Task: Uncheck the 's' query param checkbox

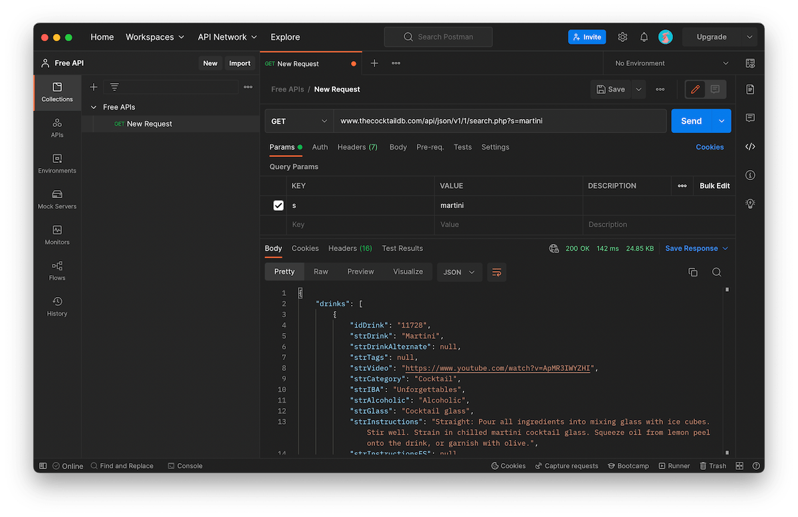Action: [279, 205]
